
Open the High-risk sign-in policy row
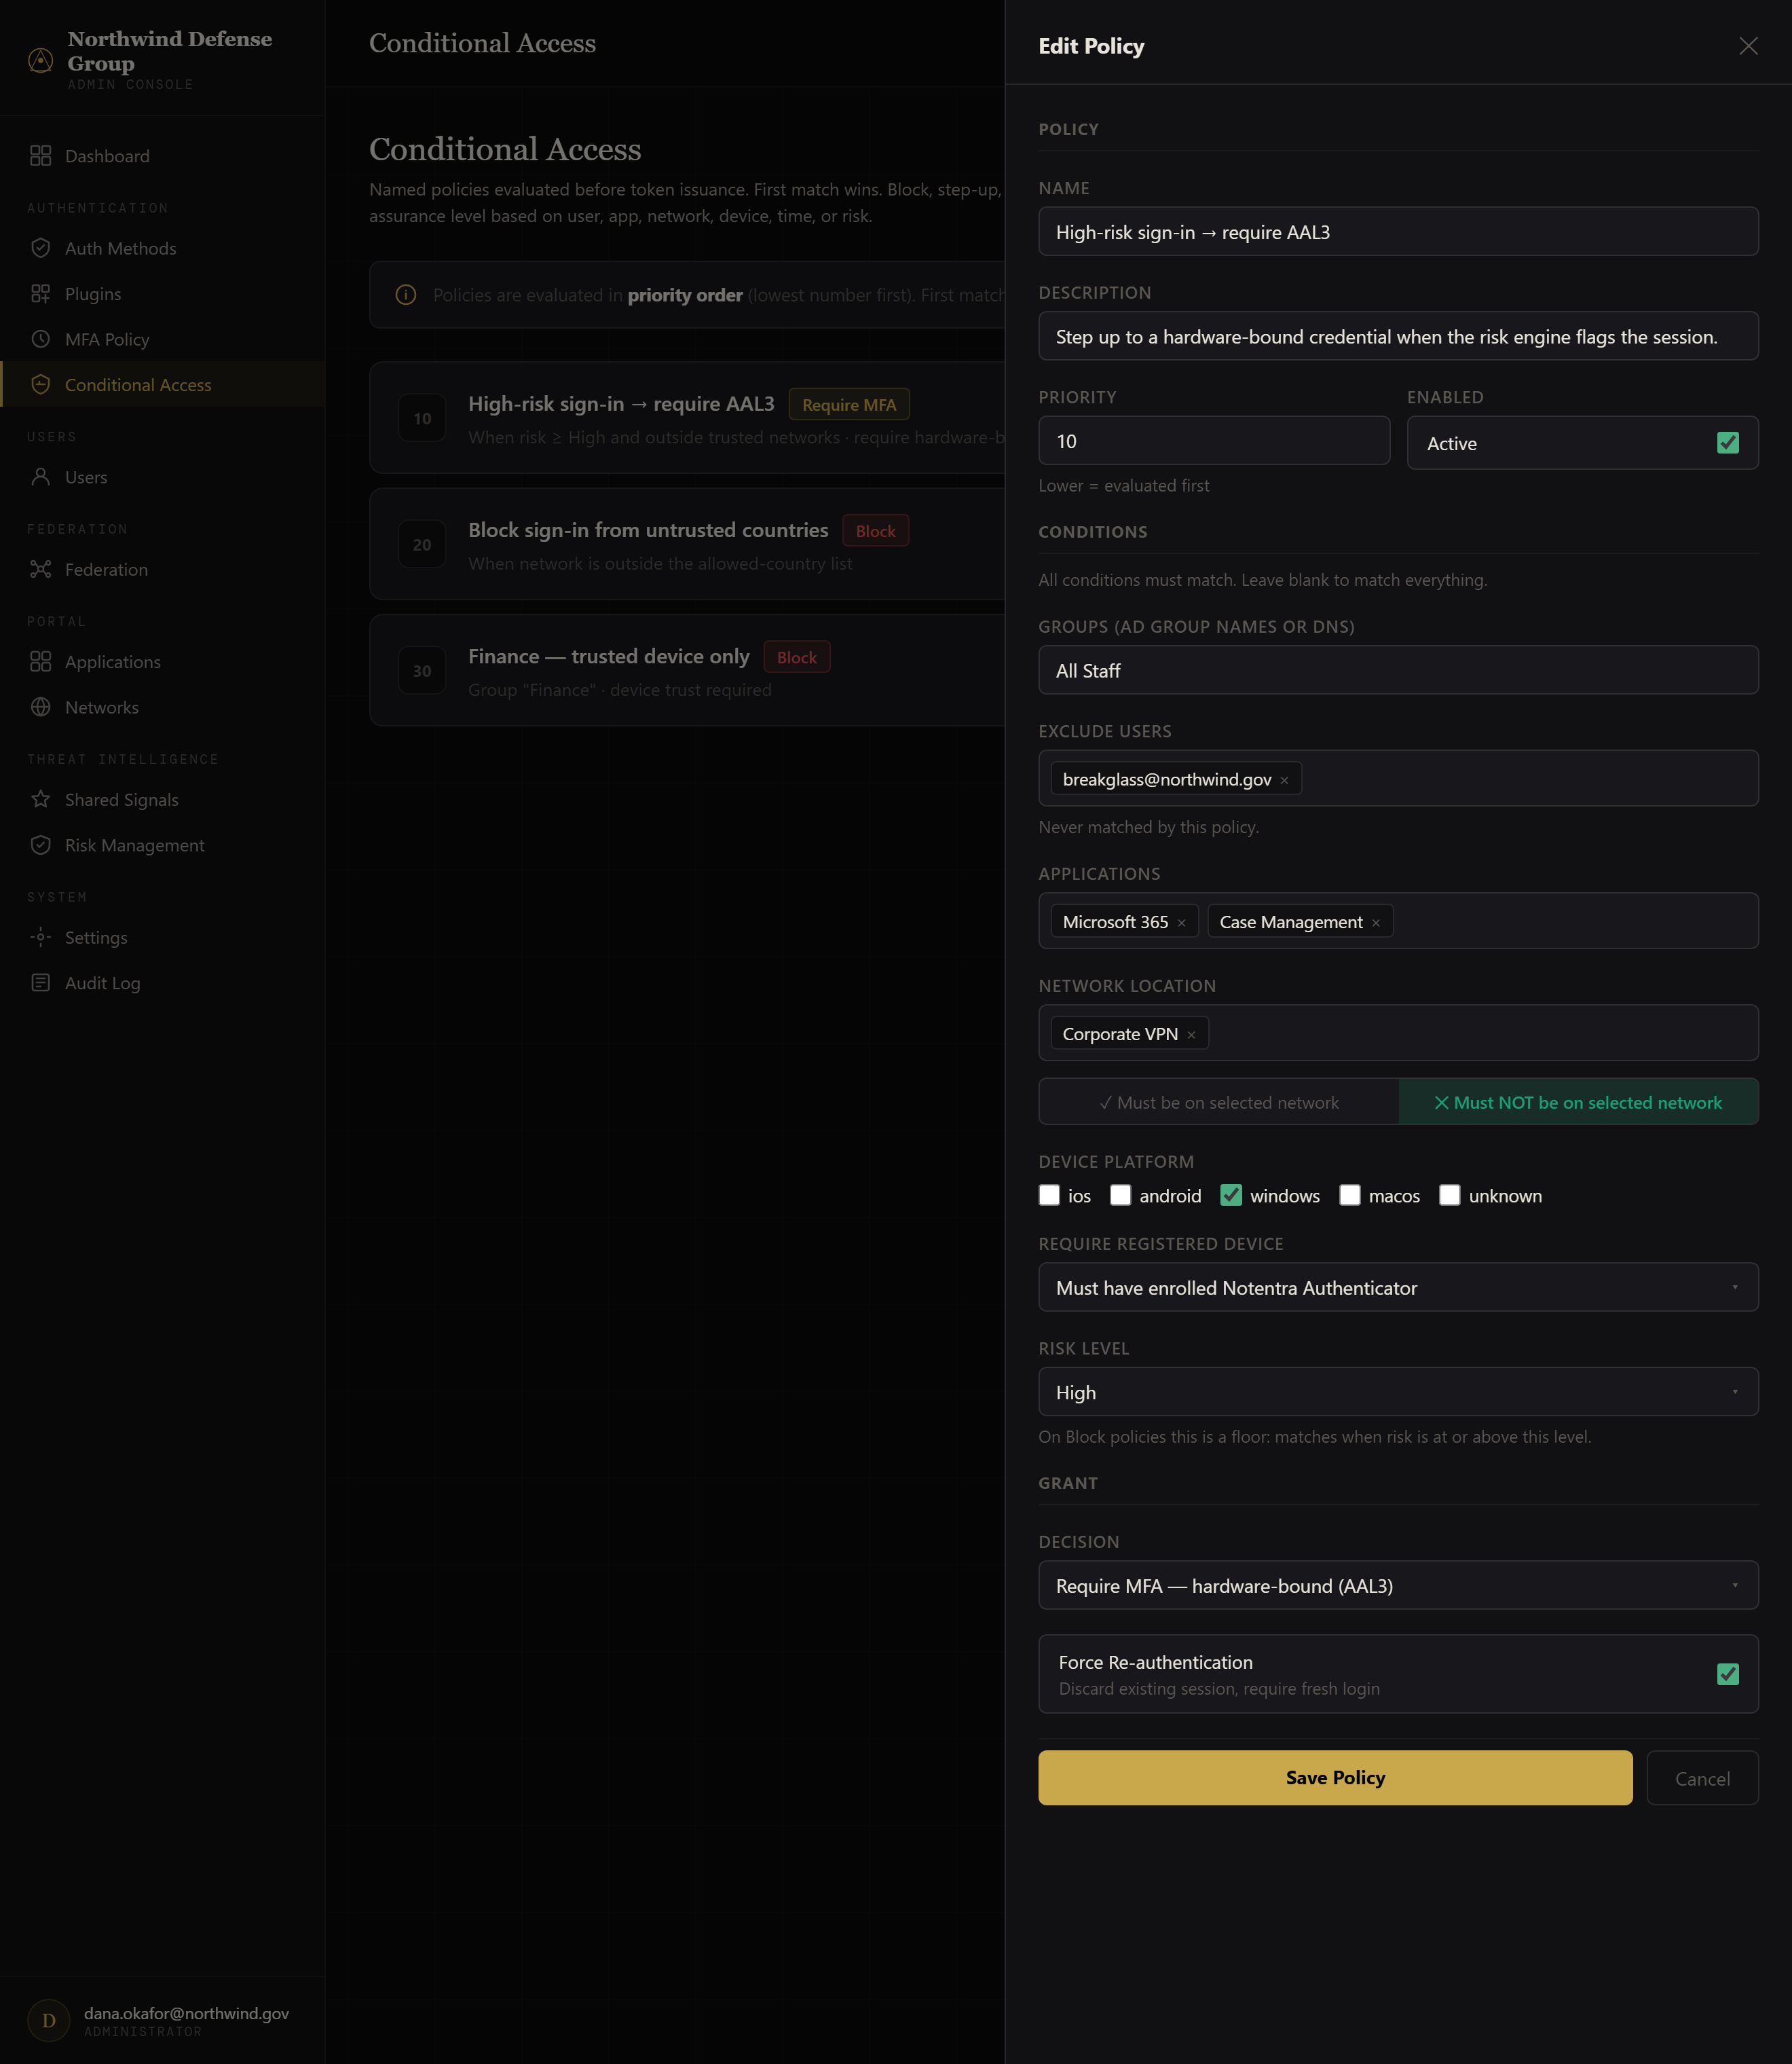[687, 418]
